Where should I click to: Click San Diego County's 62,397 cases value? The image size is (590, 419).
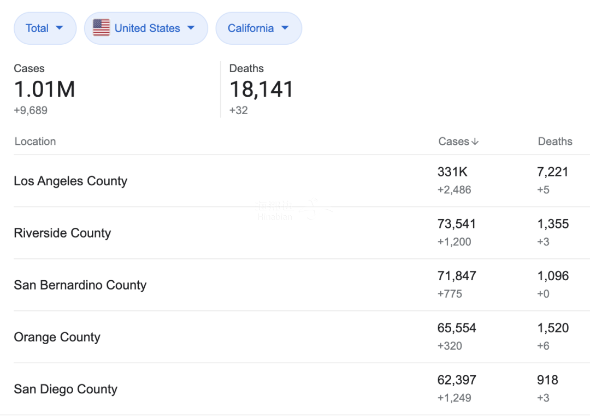coord(457,380)
